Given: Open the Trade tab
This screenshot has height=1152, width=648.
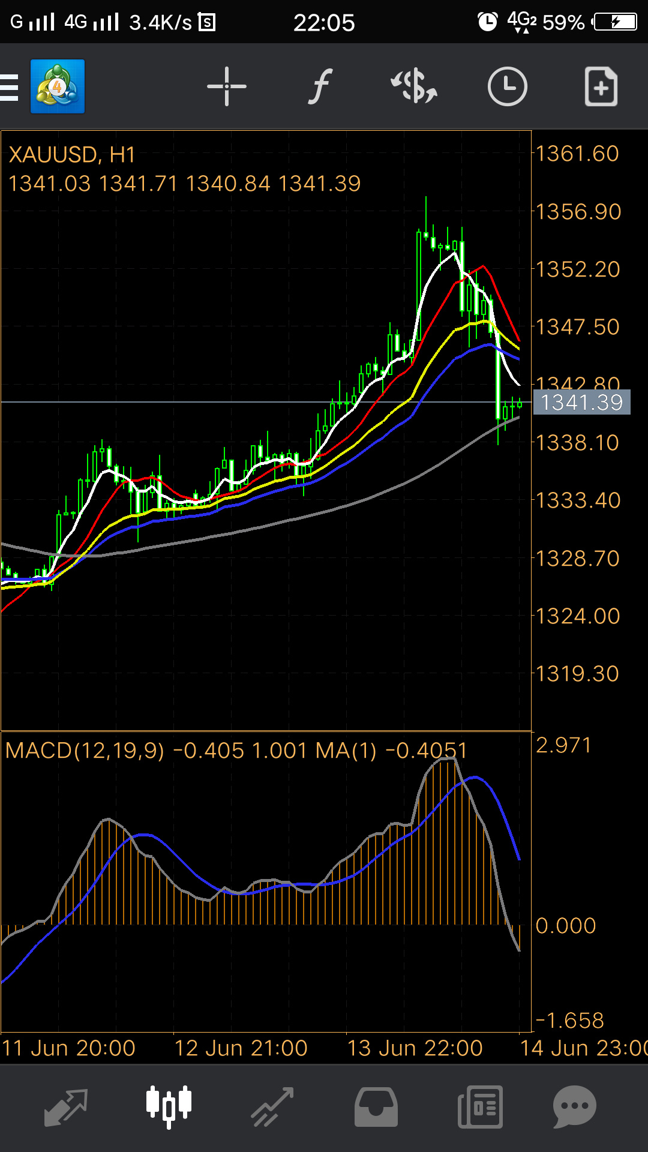Looking at the screenshot, I should (272, 1107).
